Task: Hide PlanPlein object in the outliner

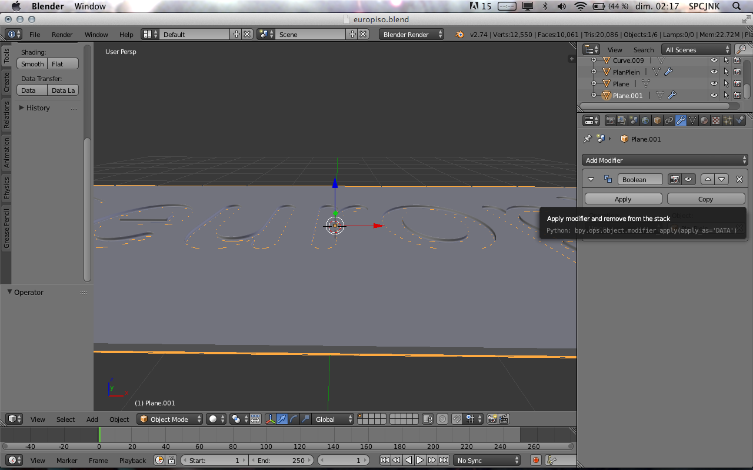Action: (714, 72)
